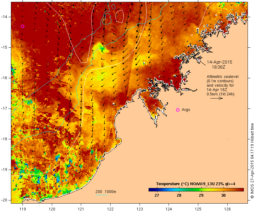Image resolution: width=256 pixels, height=212 pixels.
Task: Click the magenta Argo marker near 119°E
Action: [x=23, y=26]
